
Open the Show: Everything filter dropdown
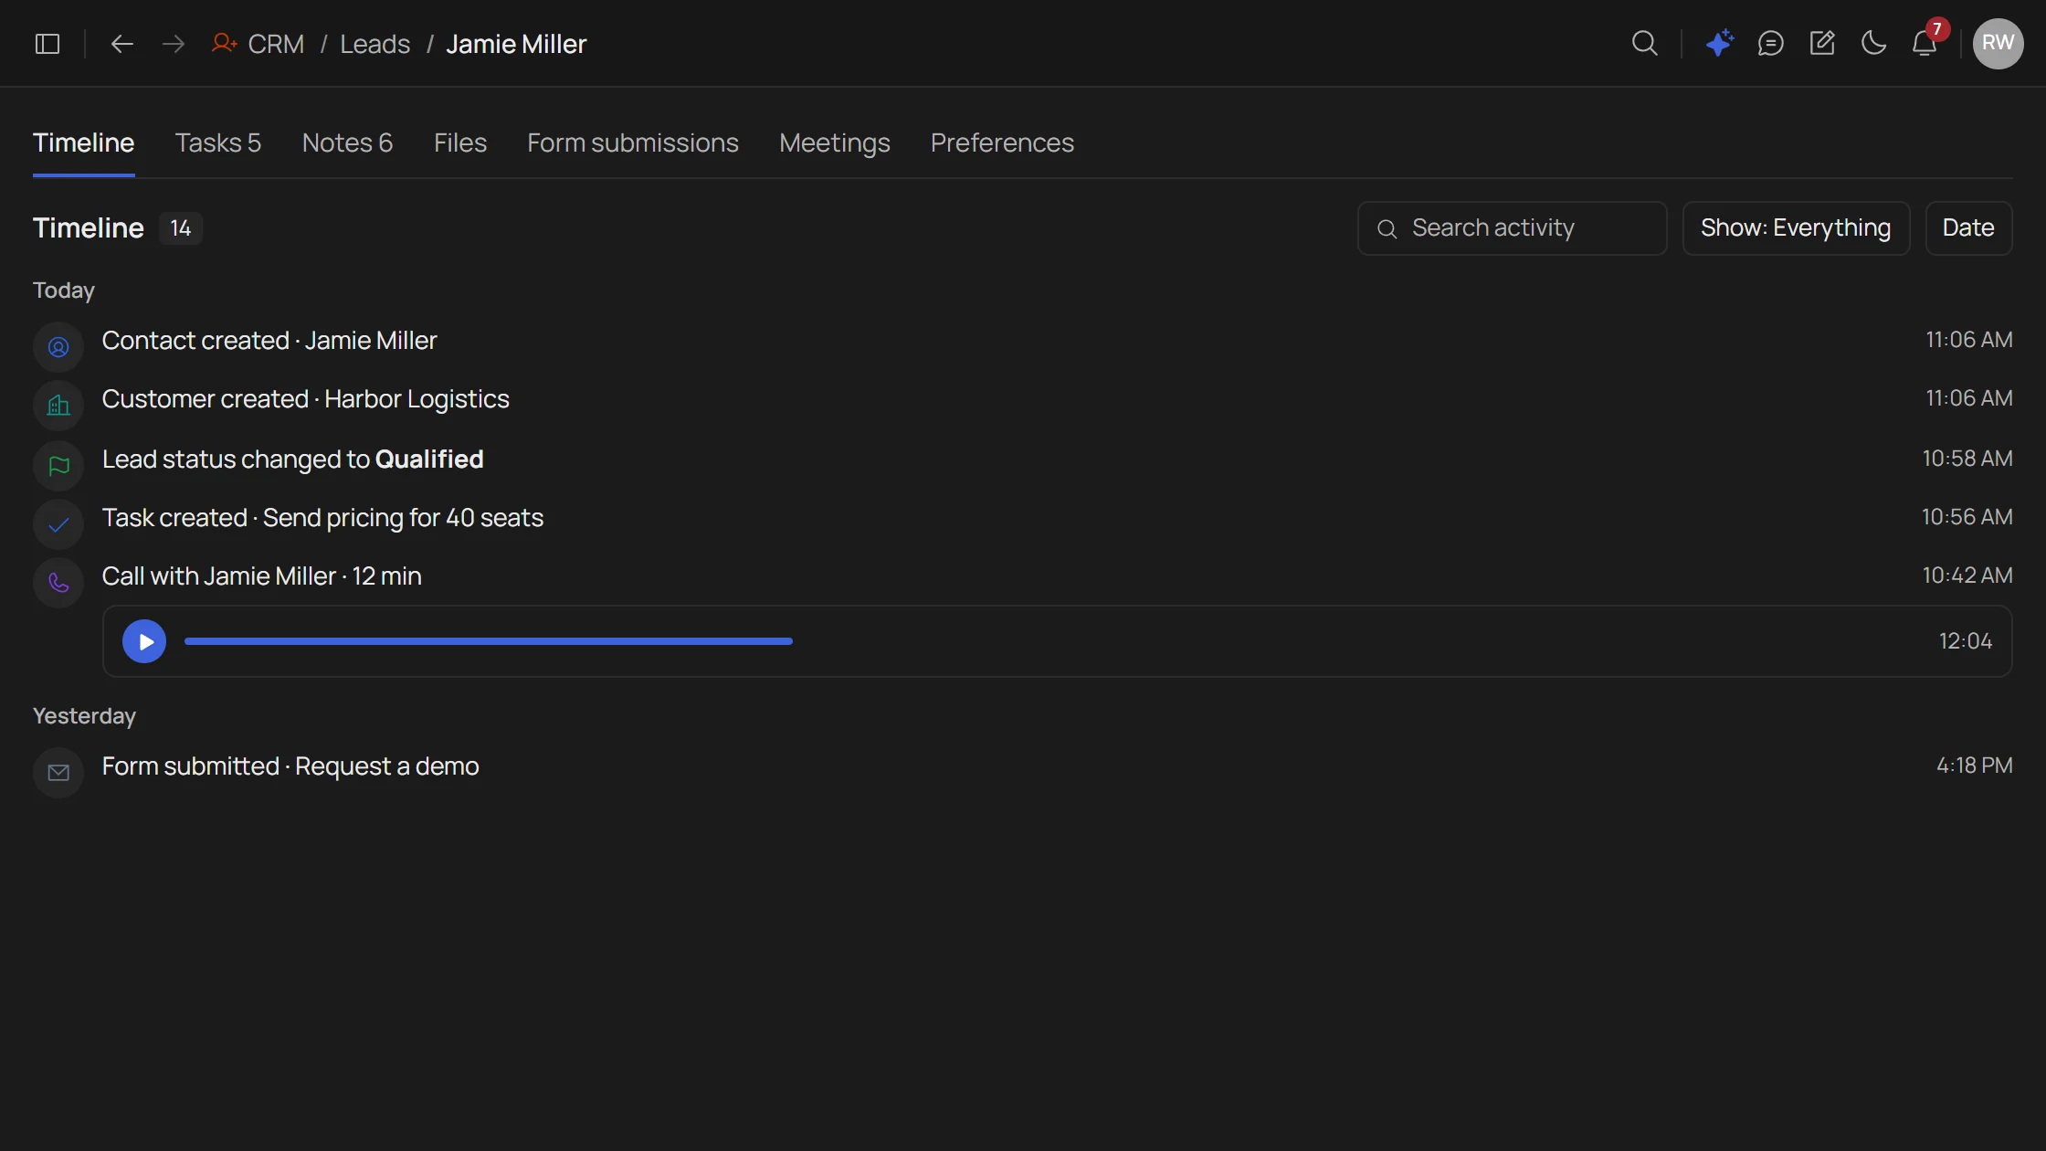coord(1796,228)
